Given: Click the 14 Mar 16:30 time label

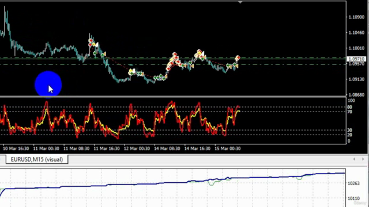Looking at the screenshot, I should [x=197, y=148].
